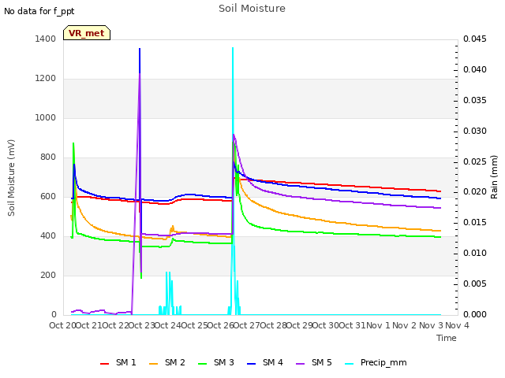Click cyan rain bars near Oct 24
Viewport: 505px width, 378px height.
170,293
